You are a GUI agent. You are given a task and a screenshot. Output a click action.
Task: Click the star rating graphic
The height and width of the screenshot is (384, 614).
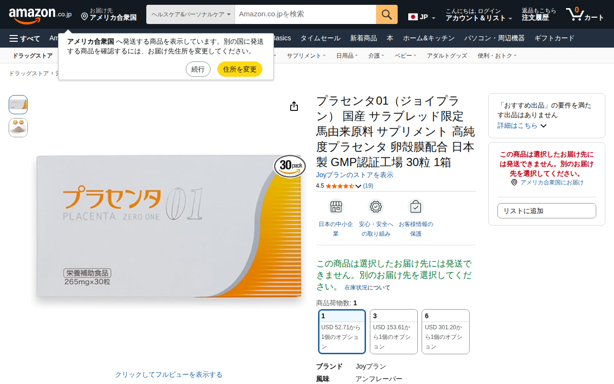(x=340, y=186)
